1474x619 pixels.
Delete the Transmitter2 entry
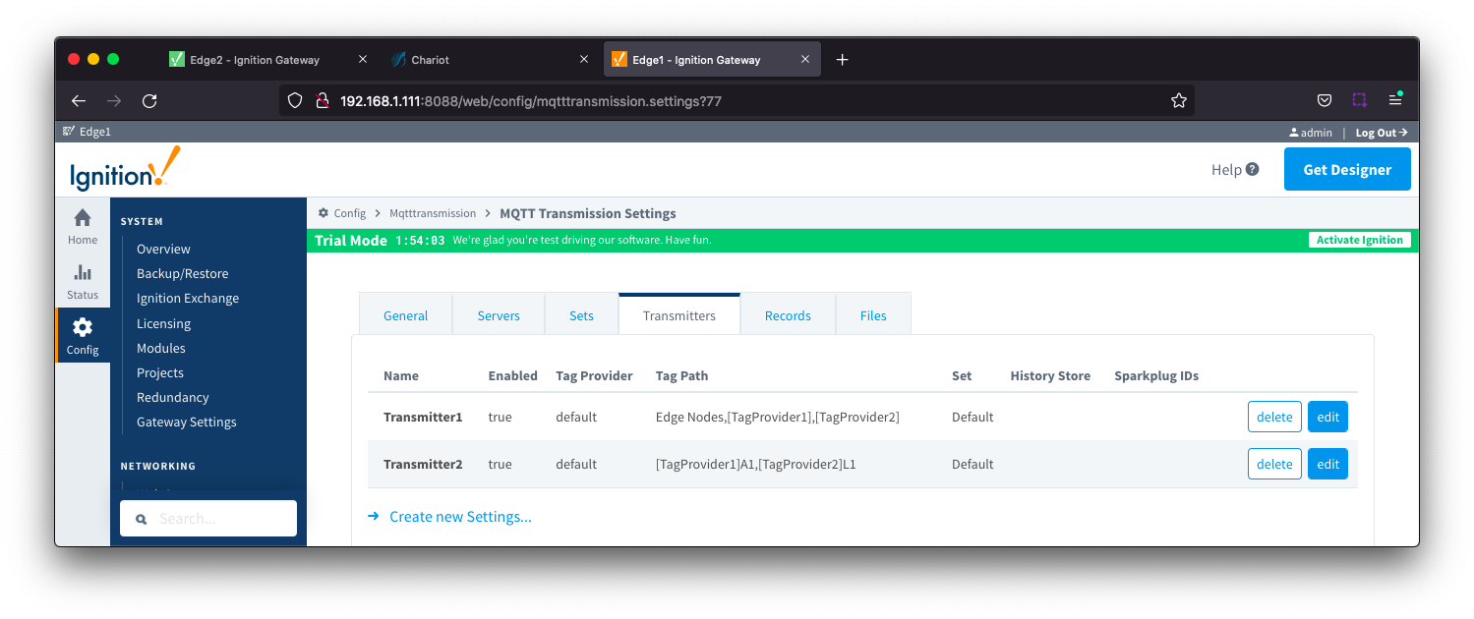click(1274, 464)
